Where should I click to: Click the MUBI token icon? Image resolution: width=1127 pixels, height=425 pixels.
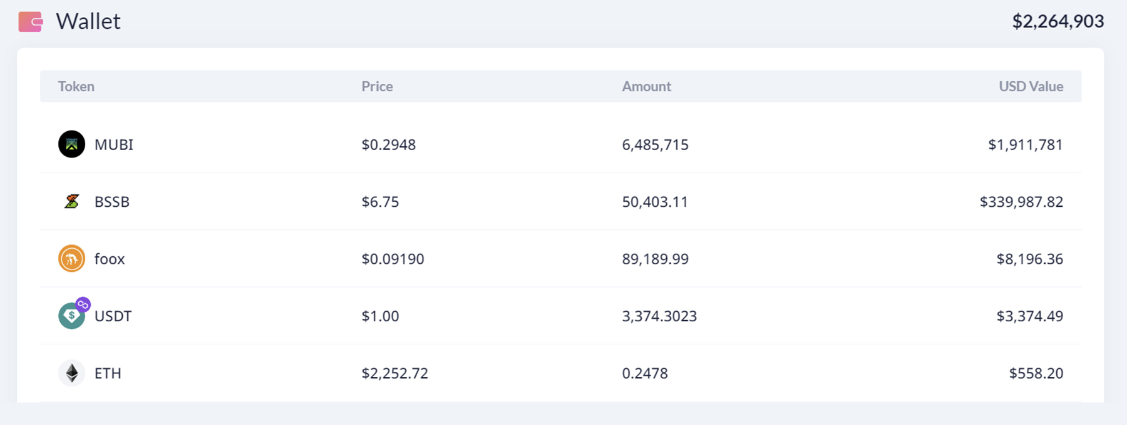coord(71,144)
